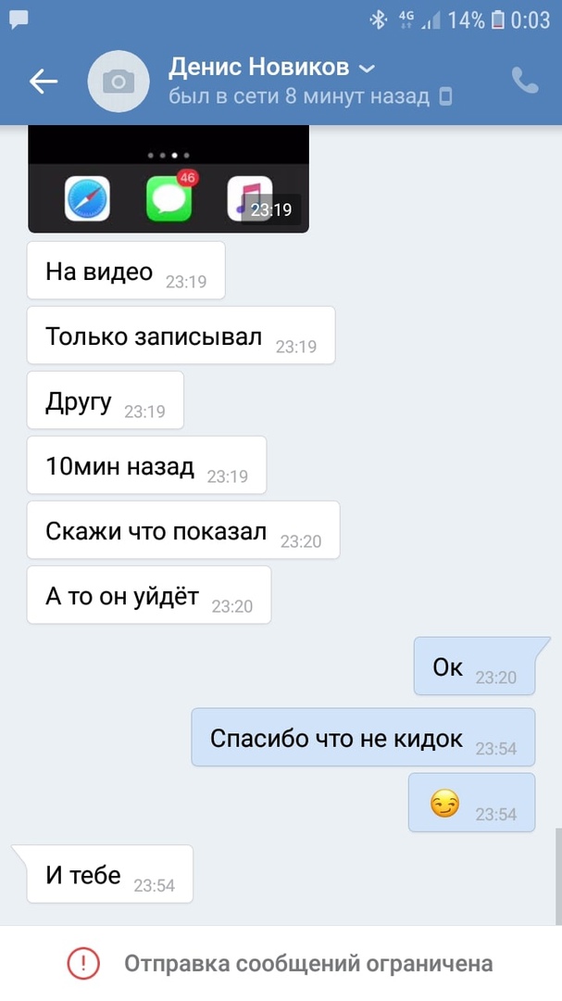Screen dimensions: 562x1001
Task: Select the message 'А то он уйдёт'
Action: [149, 595]
